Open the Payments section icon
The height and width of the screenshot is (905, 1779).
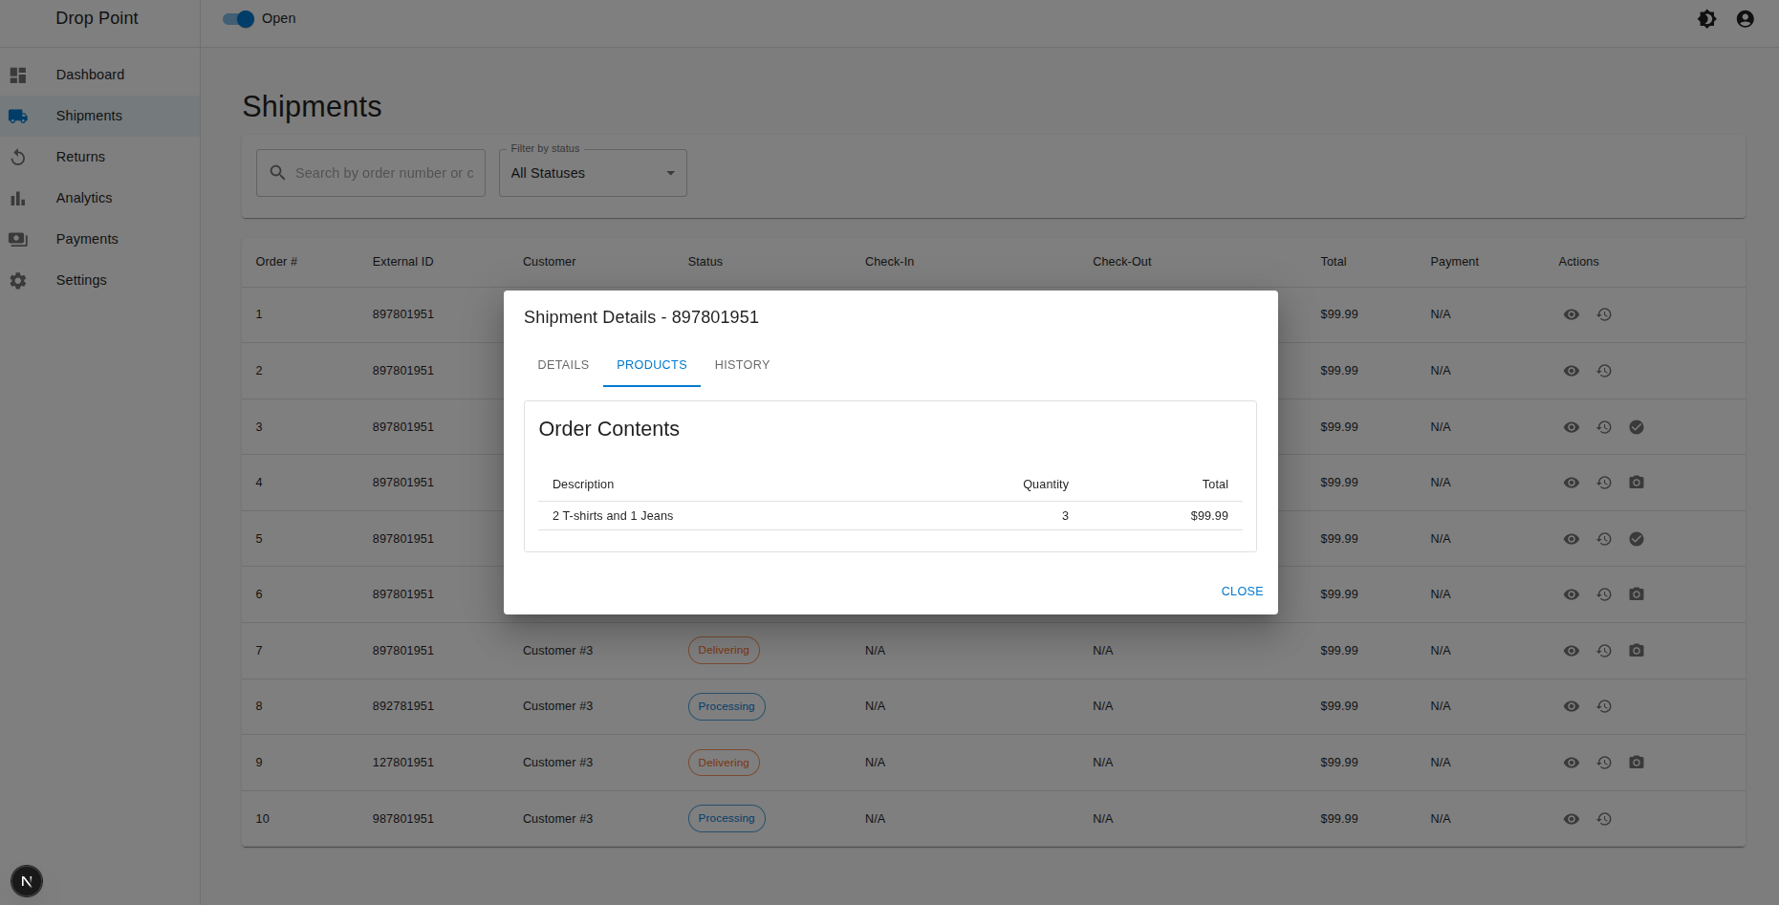pos(18,240)
